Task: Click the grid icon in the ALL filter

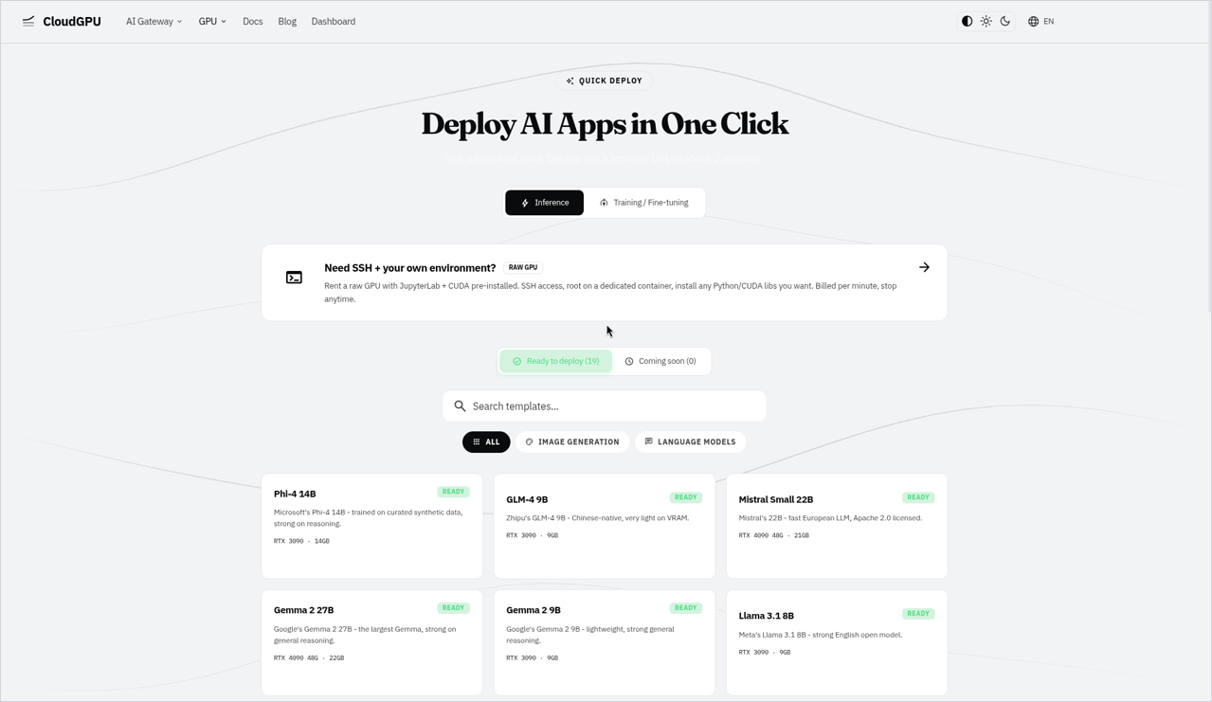Action: [477, 441]
